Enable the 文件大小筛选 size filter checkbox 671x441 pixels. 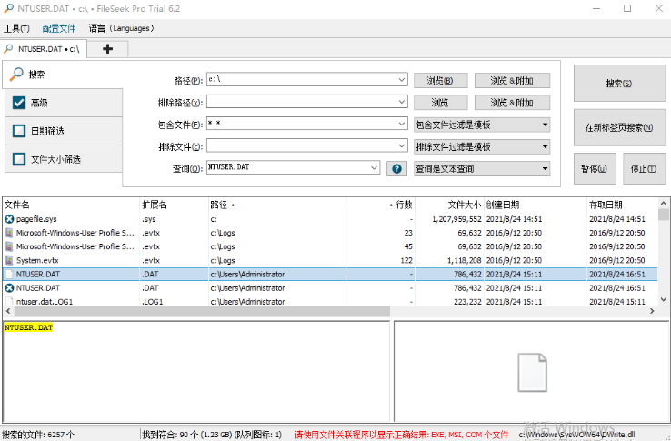(x=19, y=159)
